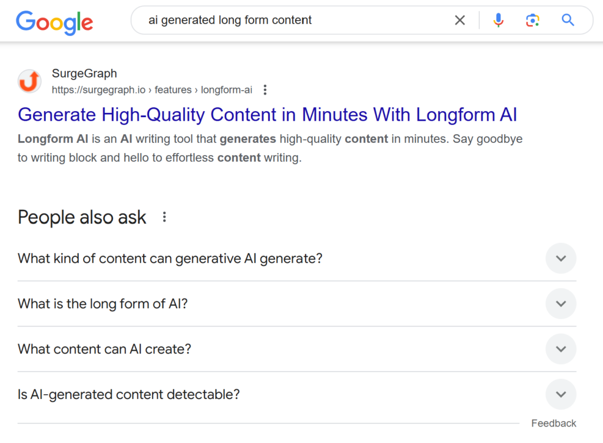Open the three-dot menu next to People also ask
Viewport: 603px width, 443px height.
163,216
